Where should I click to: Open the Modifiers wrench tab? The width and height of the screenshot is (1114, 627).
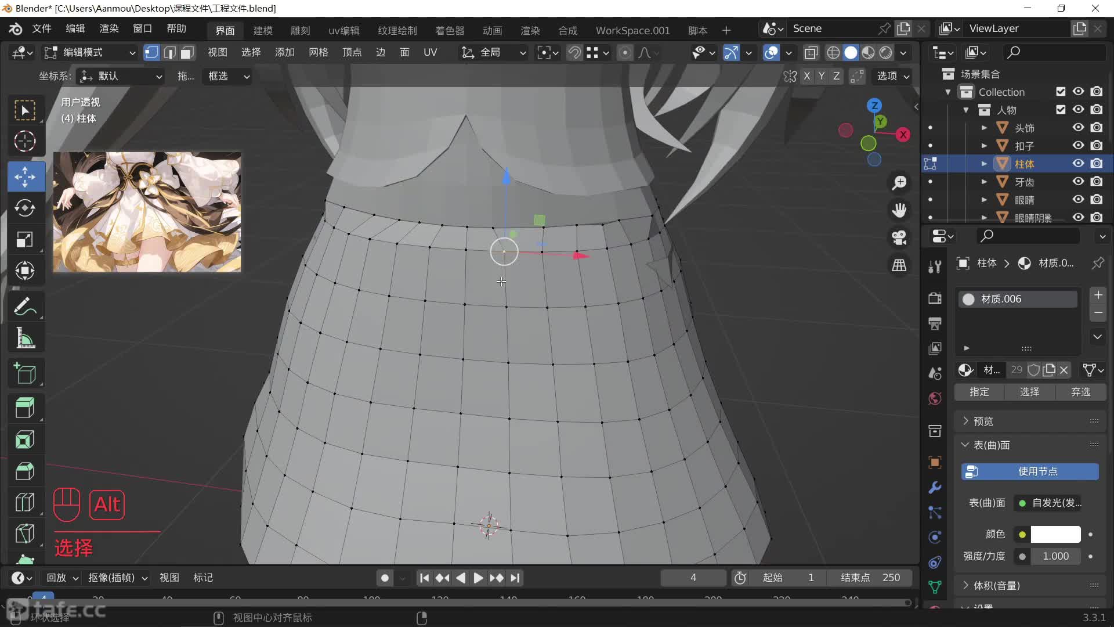click(935, 488)
